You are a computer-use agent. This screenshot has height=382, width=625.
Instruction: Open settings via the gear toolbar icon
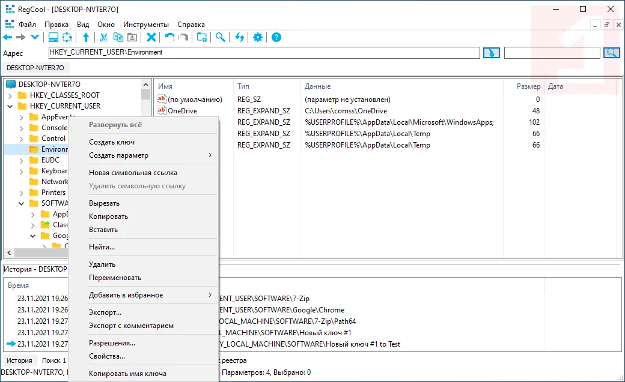[x=258, y=38]
